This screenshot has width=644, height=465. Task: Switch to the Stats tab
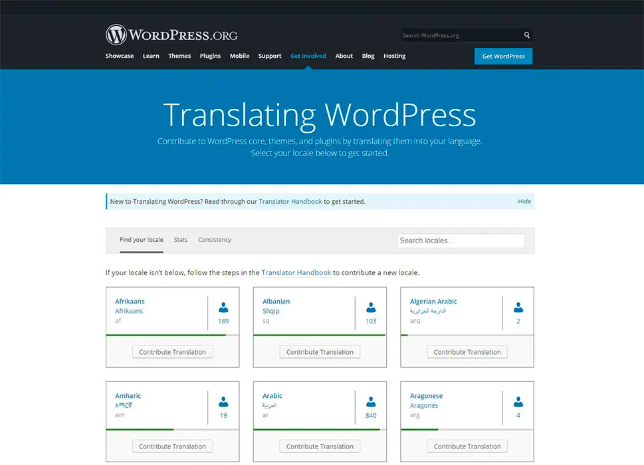[181, 240]
